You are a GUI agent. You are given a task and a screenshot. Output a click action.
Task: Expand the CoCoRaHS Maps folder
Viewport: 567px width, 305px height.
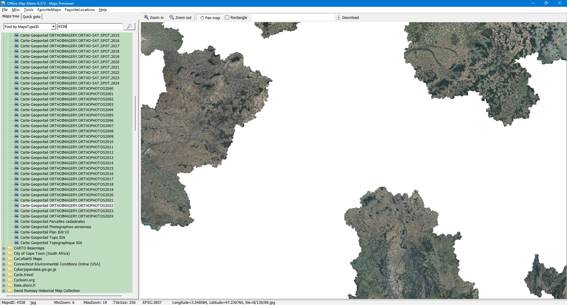click(4, 259)
